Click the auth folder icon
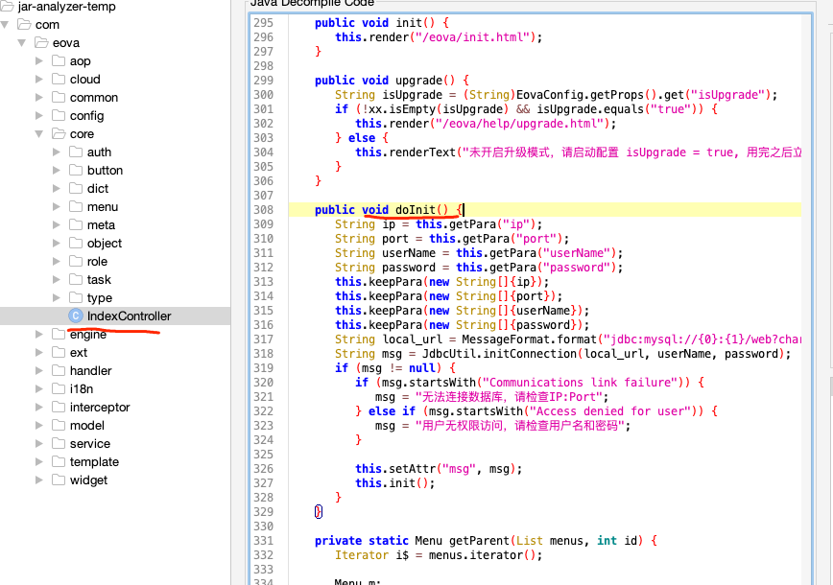The image size is (833, 585). click(x=76, y=152)
